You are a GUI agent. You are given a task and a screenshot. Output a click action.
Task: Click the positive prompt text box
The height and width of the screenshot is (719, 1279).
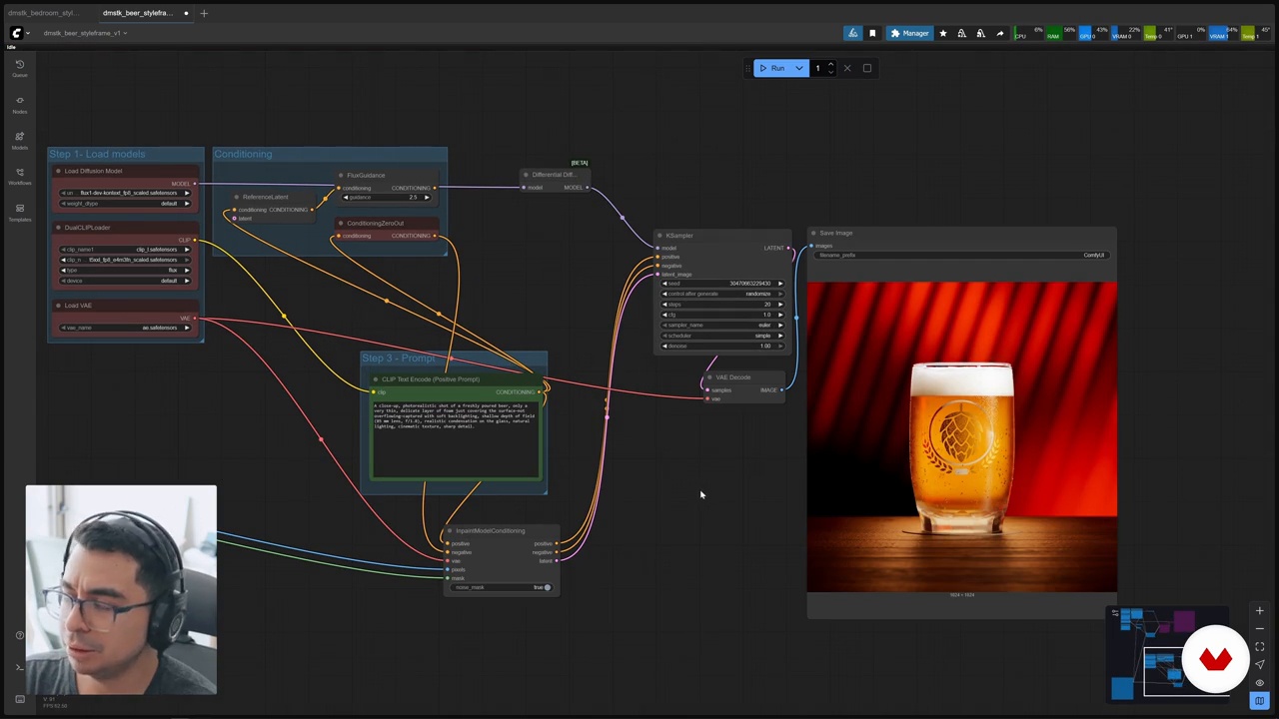coord(455,438)
